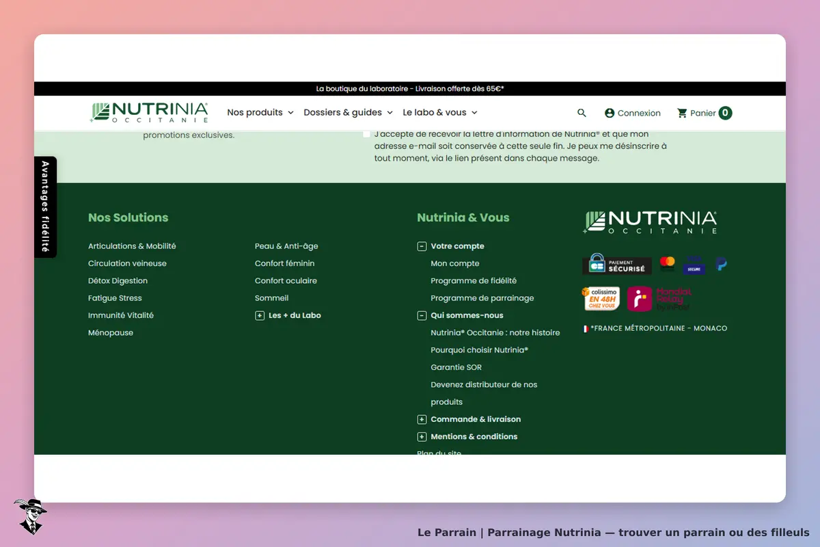Open Mon compte link
The width and height of the screenshot is (820, 547).
pos(455,263)
